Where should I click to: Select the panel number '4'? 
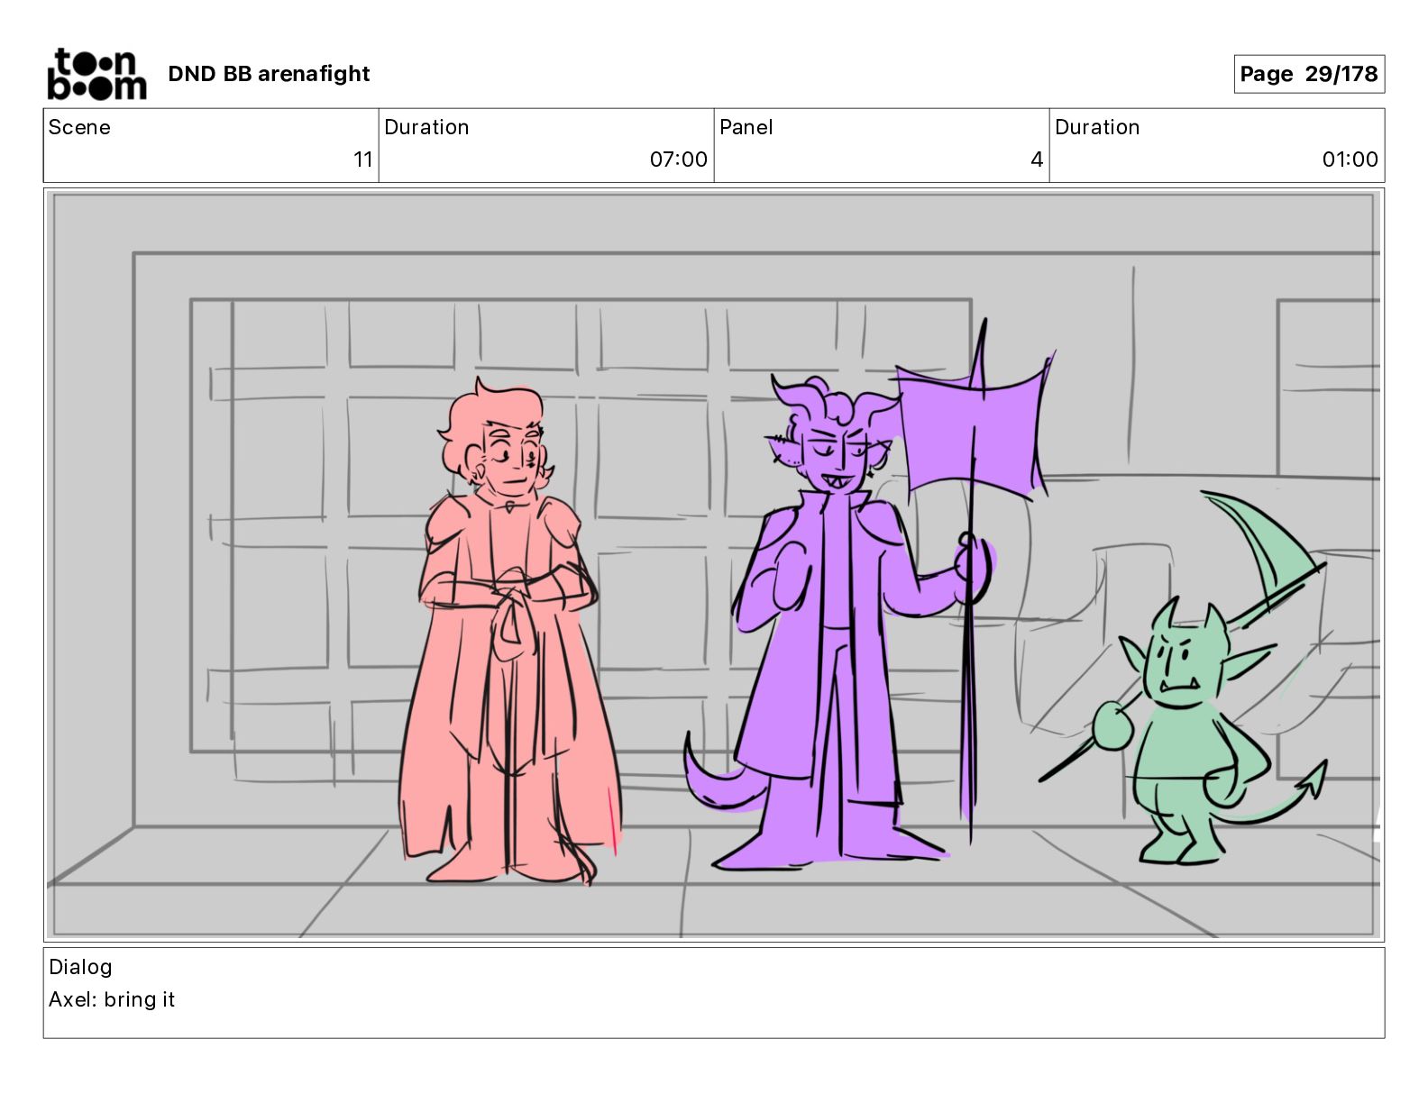(x=1037, y=160)
